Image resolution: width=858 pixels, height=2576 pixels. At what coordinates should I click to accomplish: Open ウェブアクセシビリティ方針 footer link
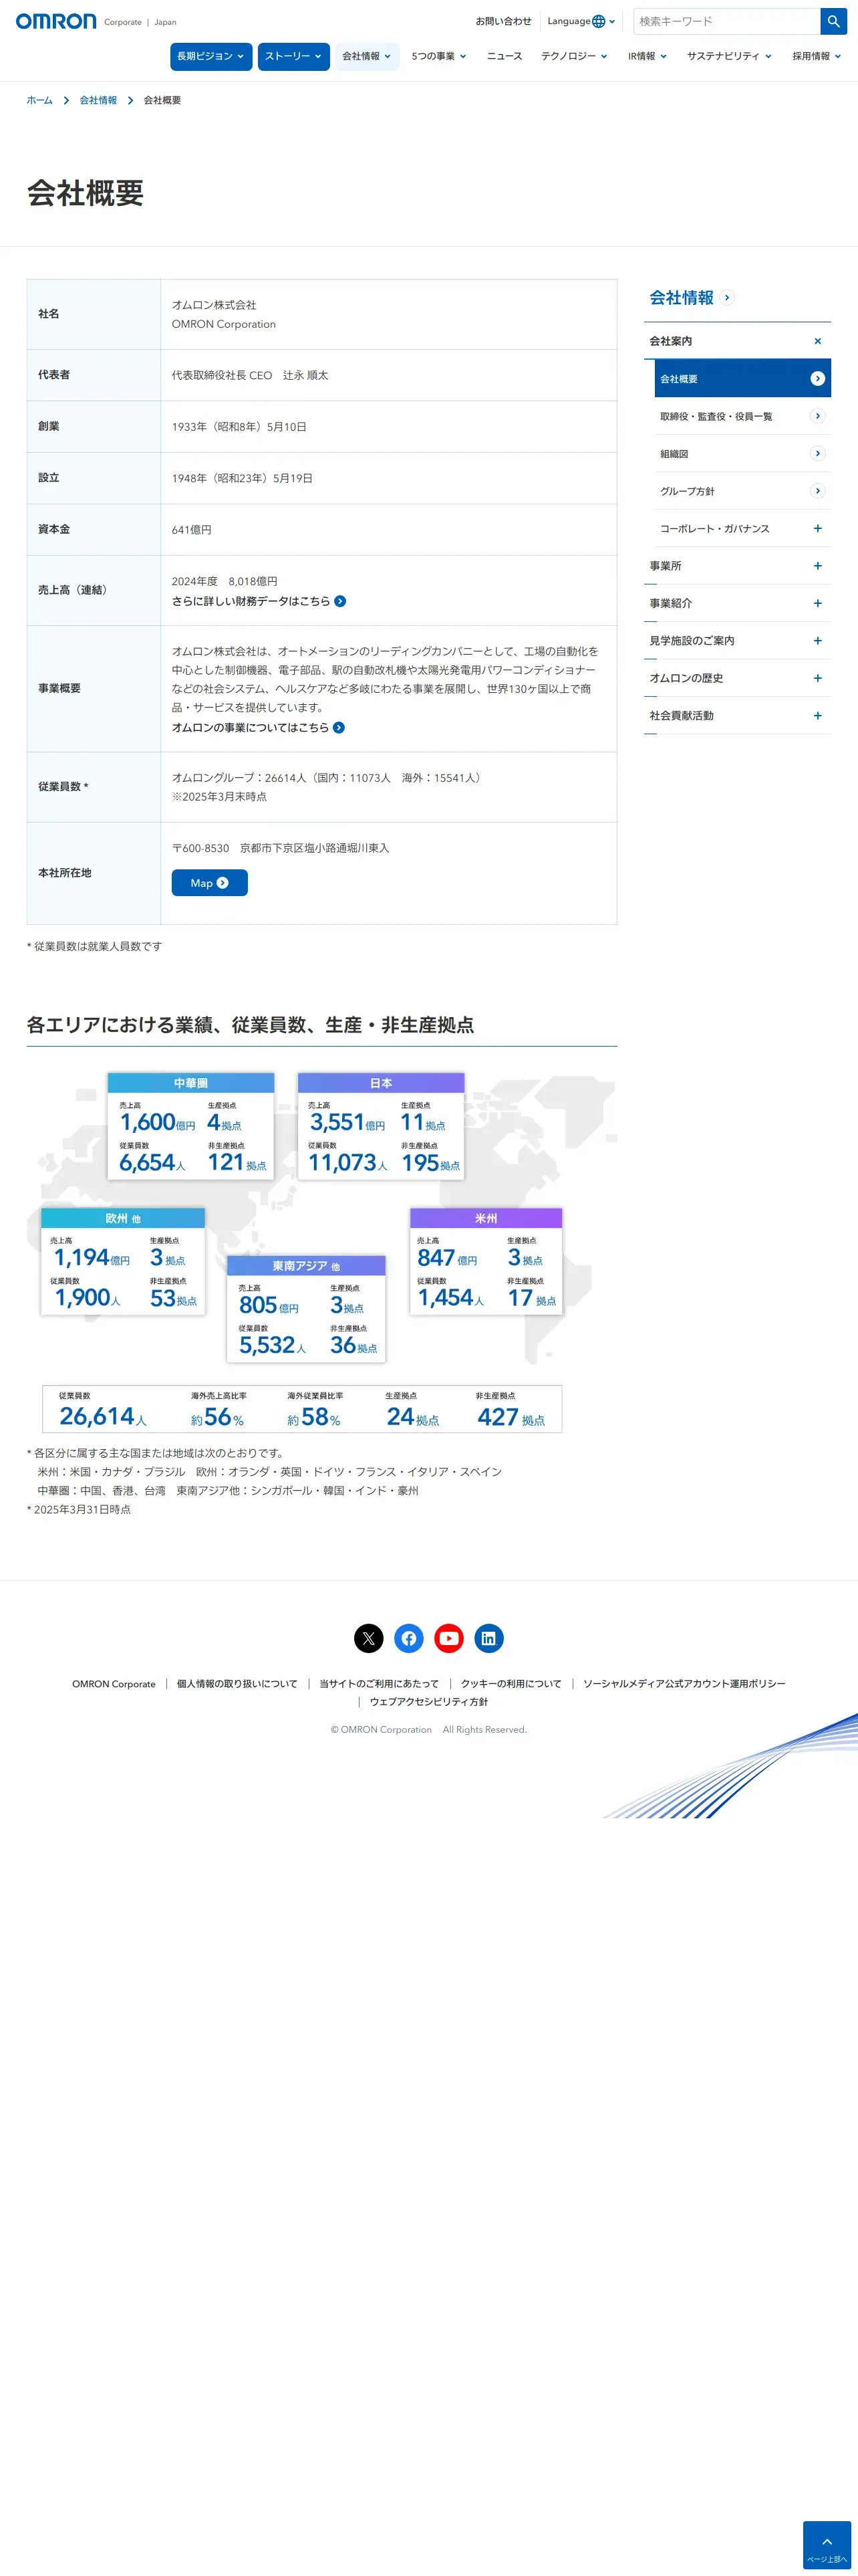(428, 1702)
